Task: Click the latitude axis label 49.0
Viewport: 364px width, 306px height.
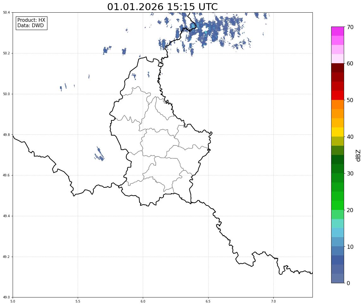Action: pyautogui.click(x=6, y=297)
